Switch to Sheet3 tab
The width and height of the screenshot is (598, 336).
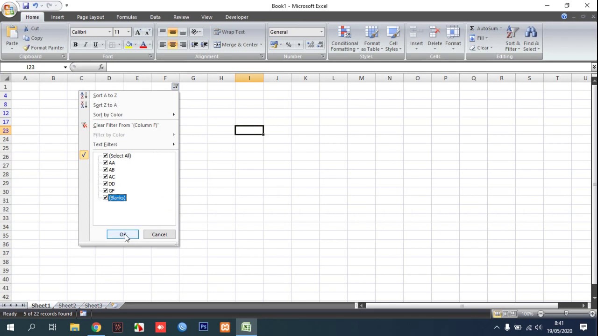point(93,306)
